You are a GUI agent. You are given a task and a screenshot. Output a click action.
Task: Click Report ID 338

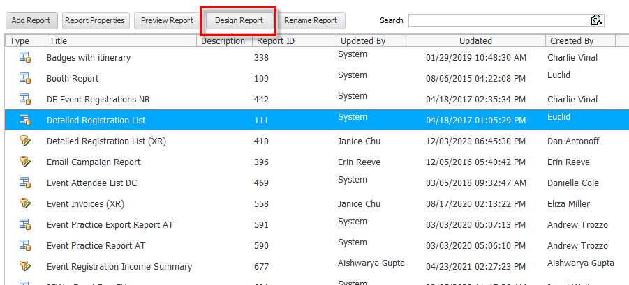click(261, 58)
